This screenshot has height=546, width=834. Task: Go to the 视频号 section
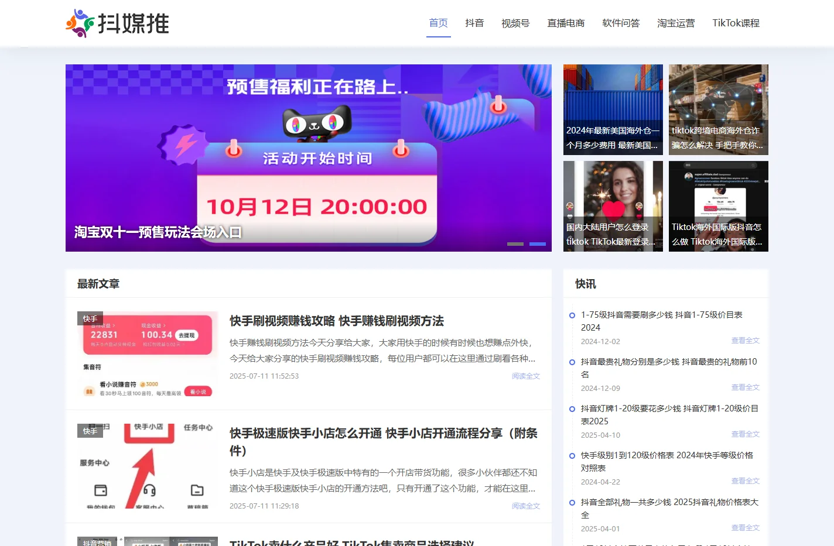point(515,23)
